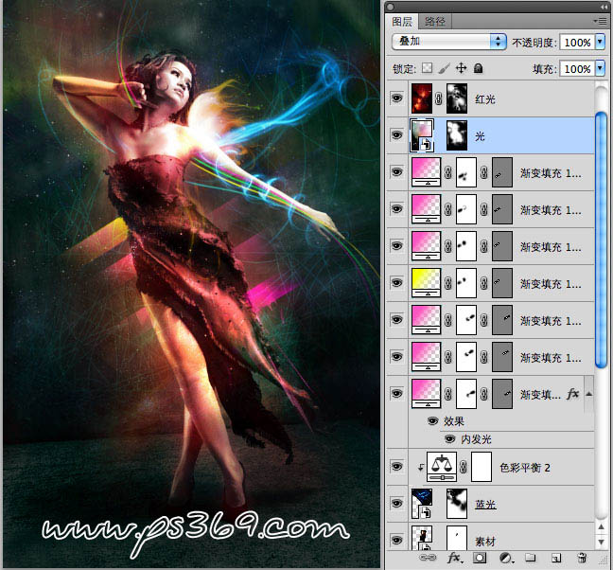Hide the 渐变填充 layer with fx

click(396, 393)
